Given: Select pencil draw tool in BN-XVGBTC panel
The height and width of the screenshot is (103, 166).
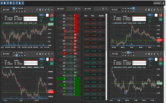Looking at the screenshot, I should coord(46,54).
